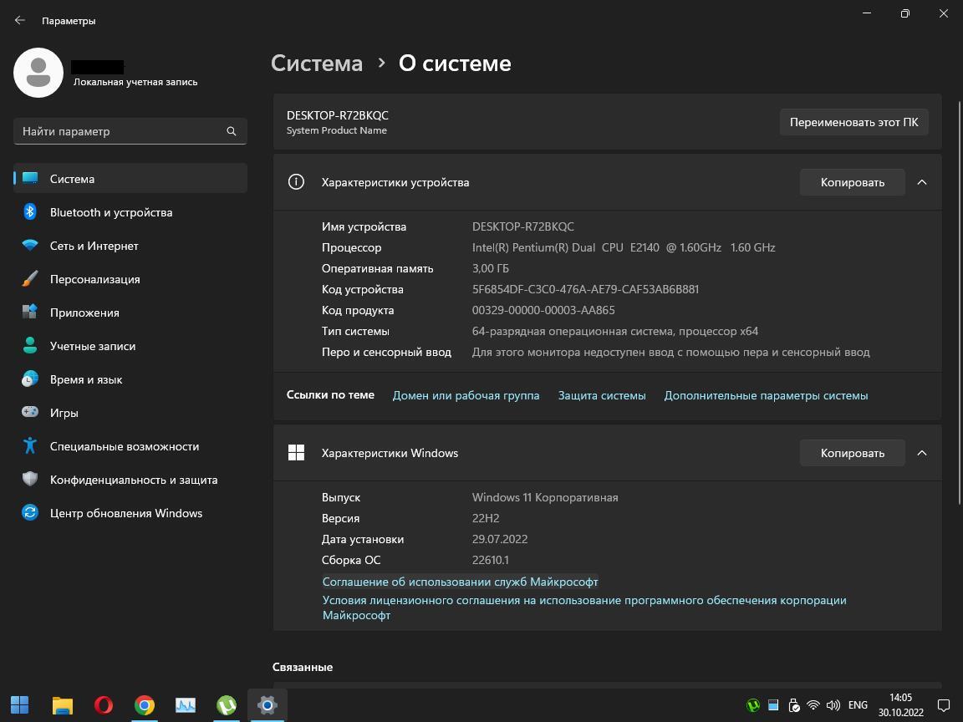The image size is (963, 722).
Task: Open the notification center icon
Action: click(943, 704)
